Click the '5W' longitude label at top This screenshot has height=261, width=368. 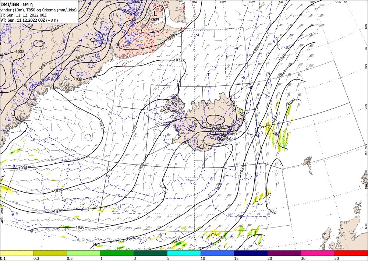pyautogui.click(x=281, y=2)
